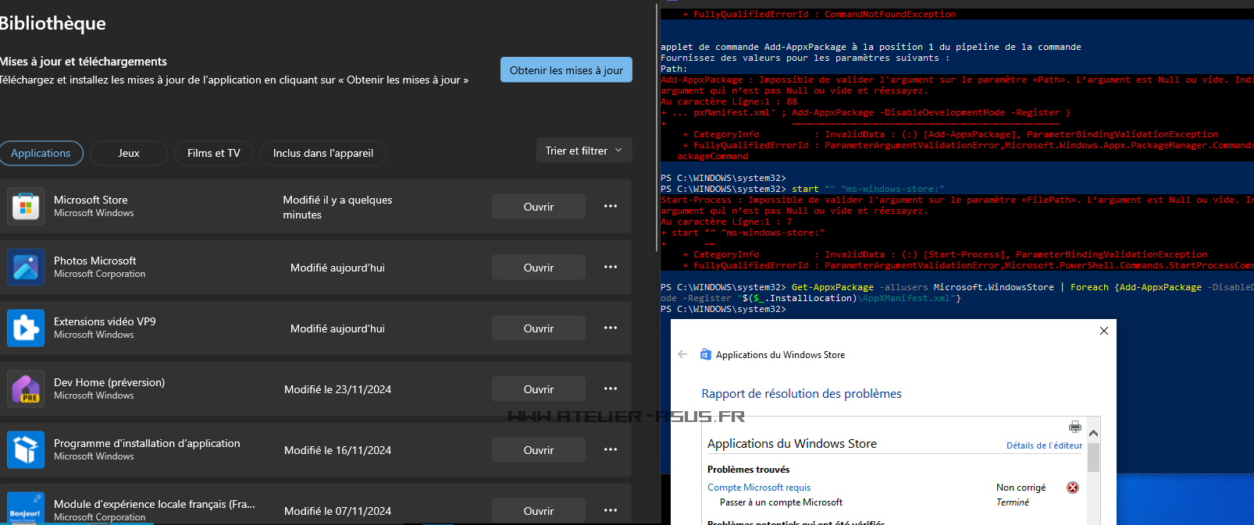
Task: Click the Extensions vidéo VP9 icon
Action: point(26,328)
